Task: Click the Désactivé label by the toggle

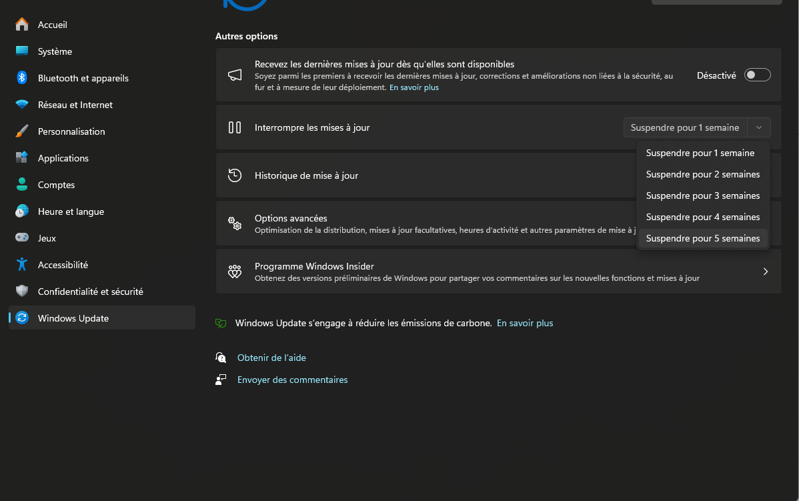Action: (716, 75)
